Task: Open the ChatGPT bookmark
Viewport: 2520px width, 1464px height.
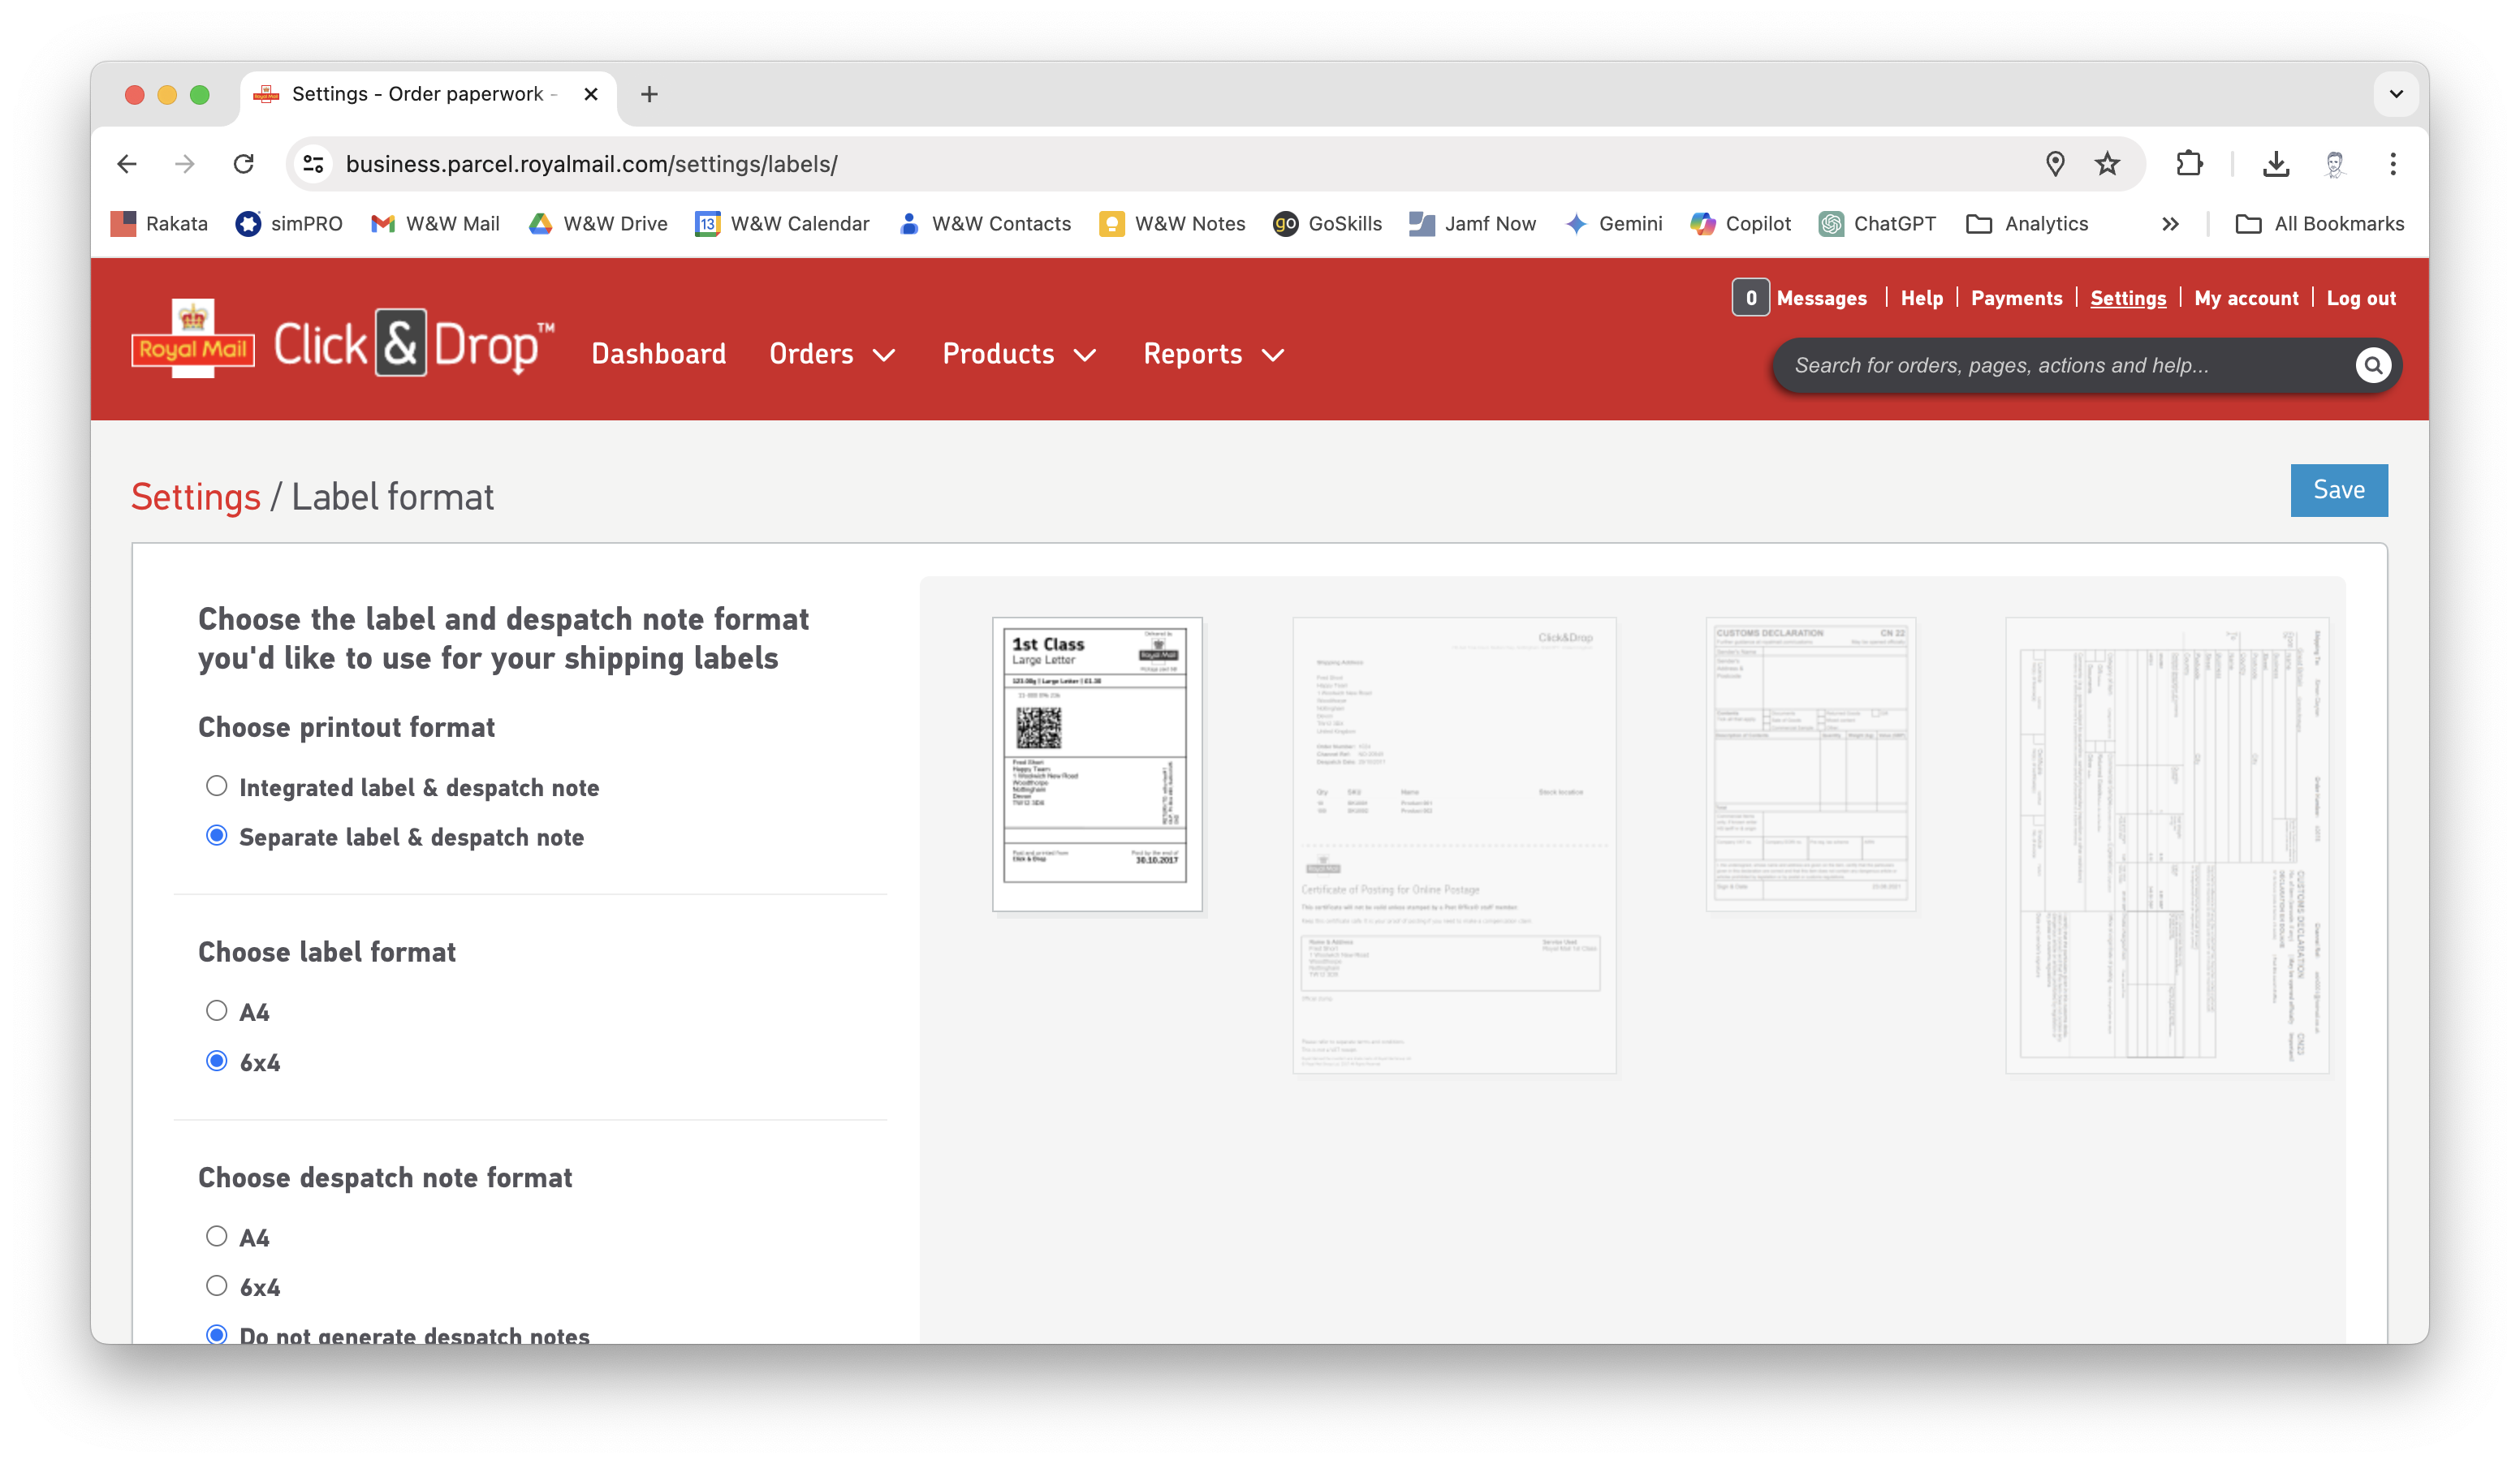Action: (1877, 224)
